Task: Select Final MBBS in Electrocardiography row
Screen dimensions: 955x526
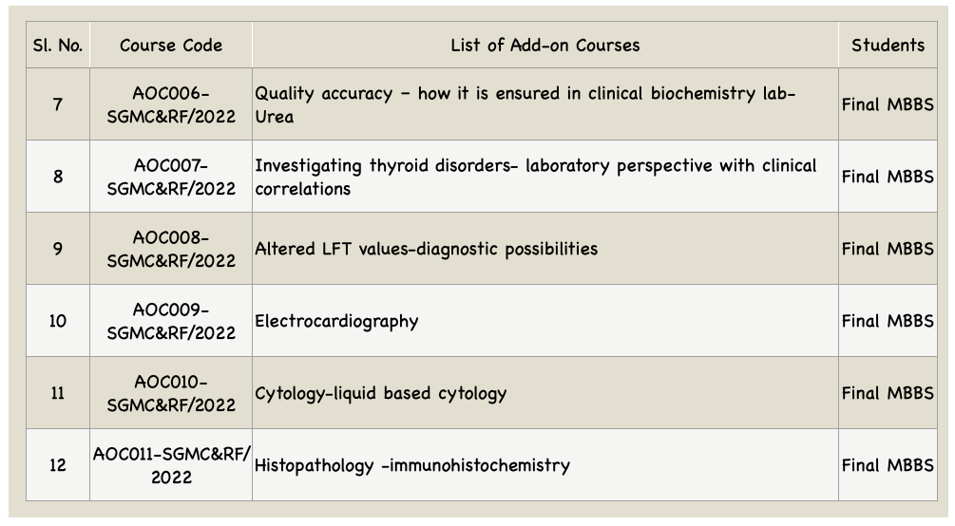Action: [888, 321]
